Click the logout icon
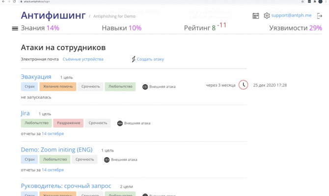The width and height of the screenshot is (329, 196). (x=320, y=16)
